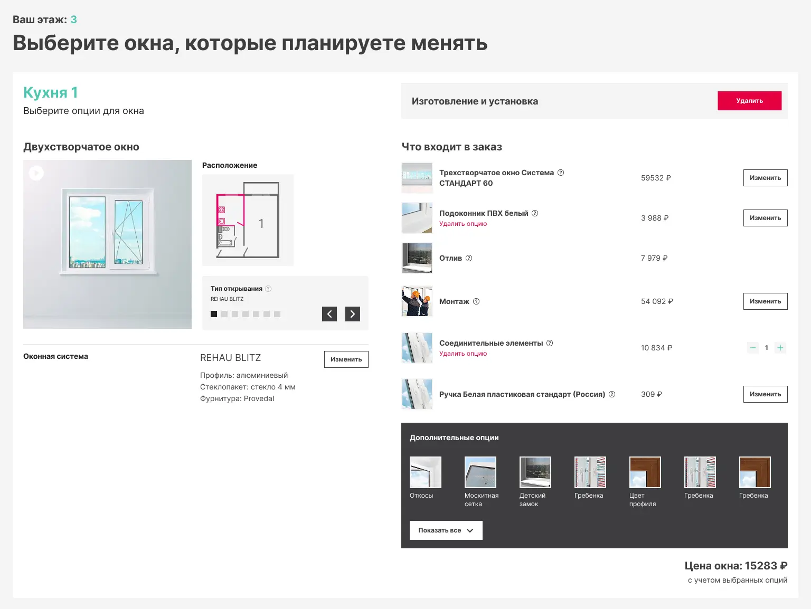Open the info icon for Подоконник ПВХ белый
811x609 pixels.
click(535, 213)
